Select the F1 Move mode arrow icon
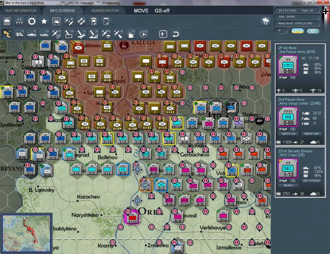Image resolution: width=330 pixels, height=254 pixels. (x=7, y=34)
